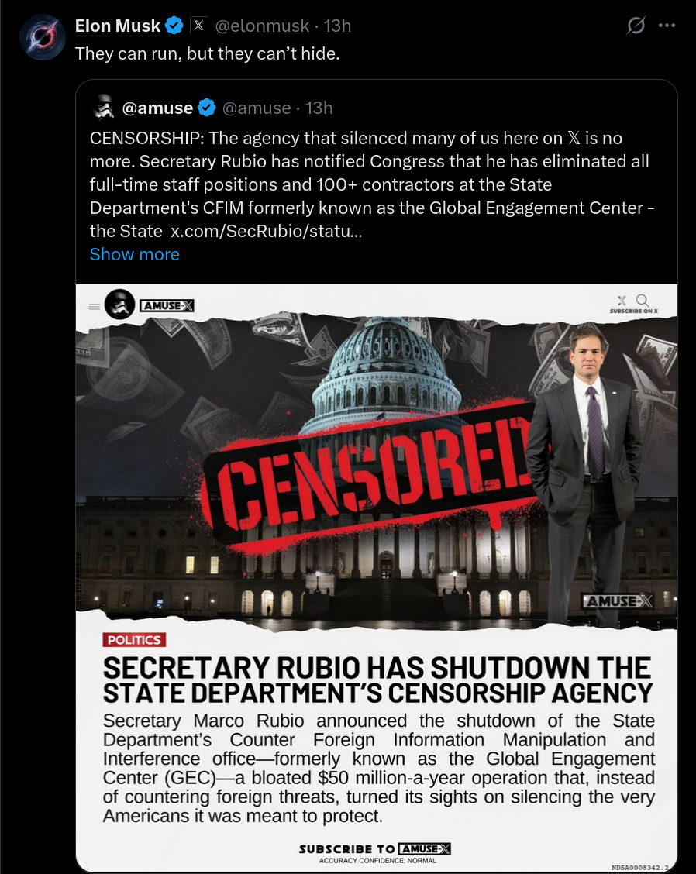Viewport: 696px width, 874px height.
Task: Click the X affiliation badge beside Elon Musk
Action: [198, 25]
